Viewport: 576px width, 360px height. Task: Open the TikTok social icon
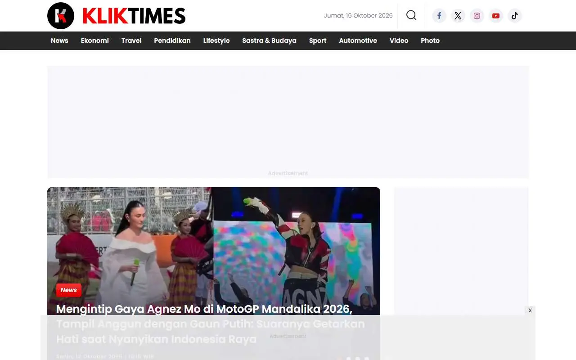point(515,16)
